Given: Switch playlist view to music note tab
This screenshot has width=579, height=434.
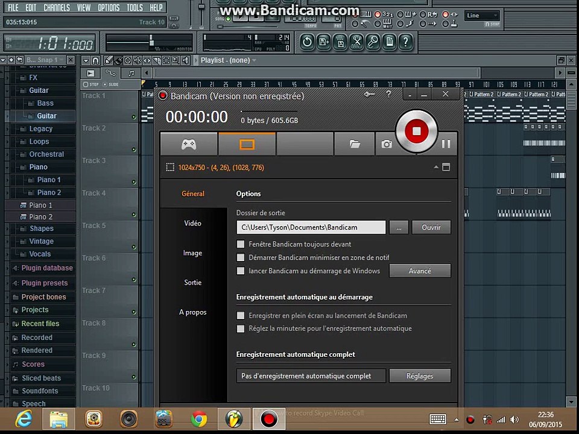Looking at the screenshot, I should 131,73.
